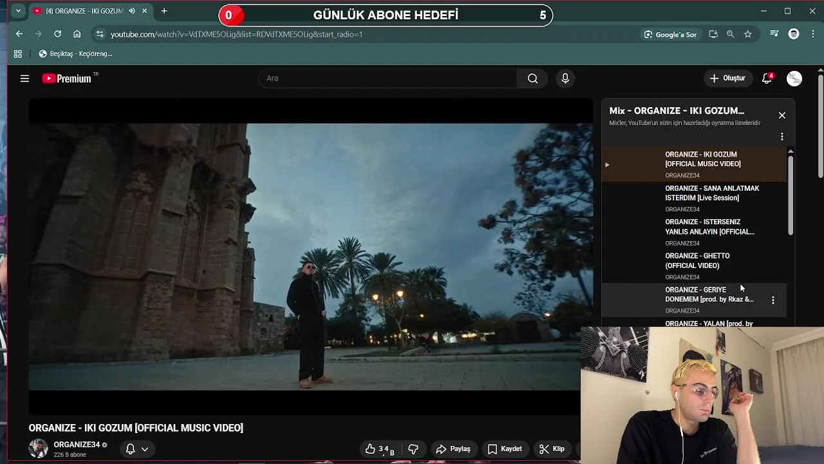The width and height of the screenshot is (824, 464).
Task: Open Mix playlist options menu
Action: pos(782,137)
